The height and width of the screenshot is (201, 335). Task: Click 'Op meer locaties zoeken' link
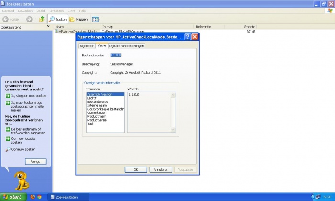pyautogui.click(x=21, y=140)
